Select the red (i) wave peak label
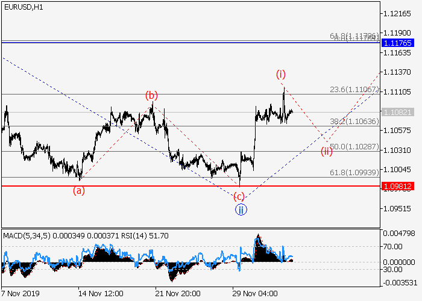The width and height of the screenshot is (422, 301). (281, 74)
